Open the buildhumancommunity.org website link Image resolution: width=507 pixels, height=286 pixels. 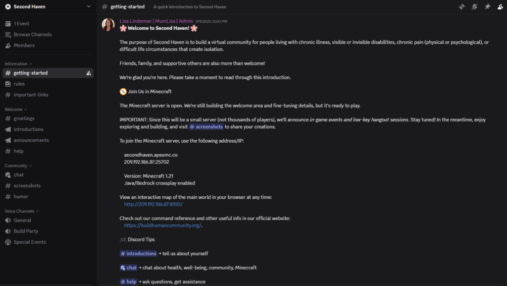(x=162, y=225)
